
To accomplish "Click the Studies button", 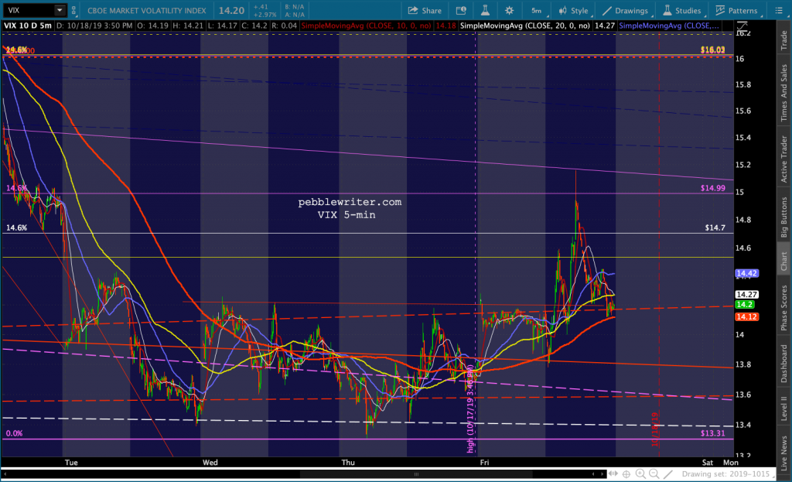I will [683, 10].
